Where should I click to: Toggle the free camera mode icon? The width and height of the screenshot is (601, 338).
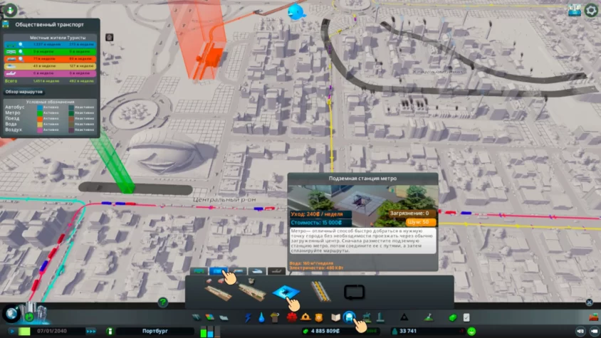point(594,331)
